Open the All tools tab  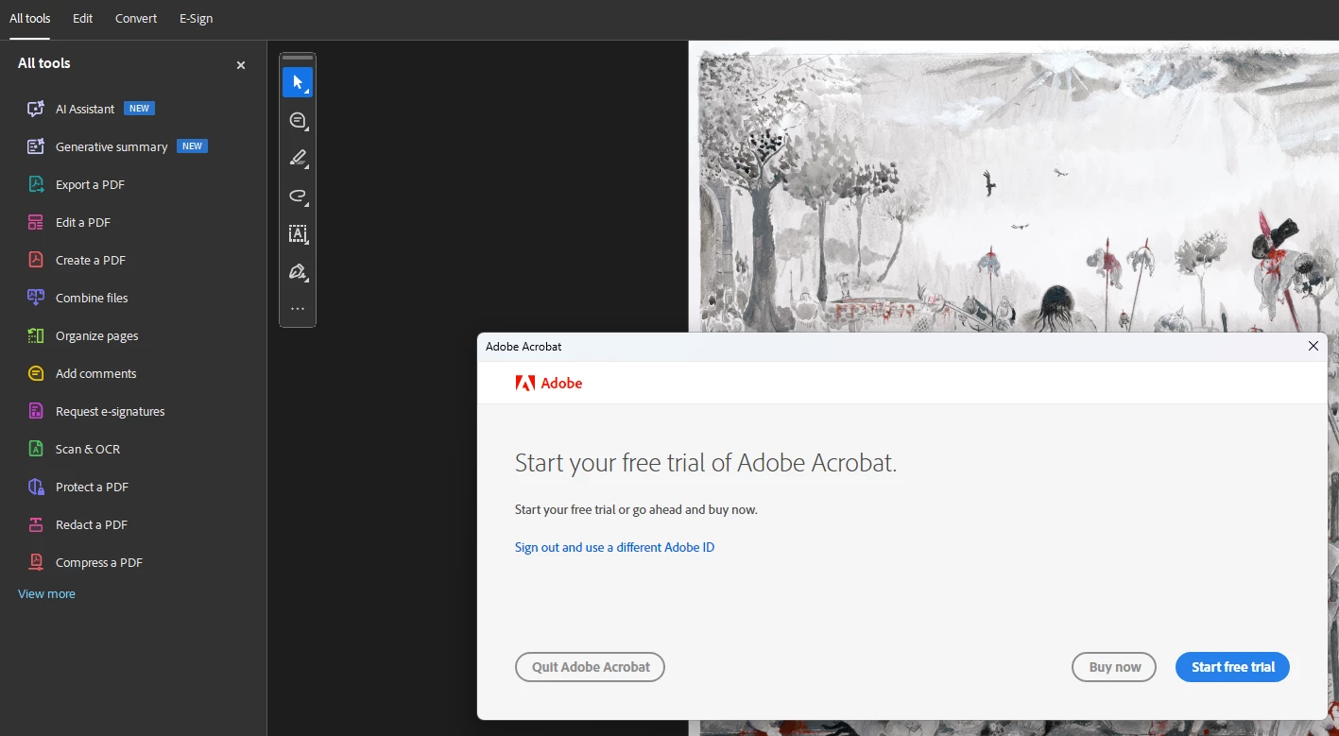tap(30, 19)
